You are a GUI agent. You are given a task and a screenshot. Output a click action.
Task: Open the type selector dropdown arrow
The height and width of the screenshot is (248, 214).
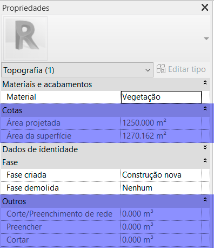[x=206, y=38]
